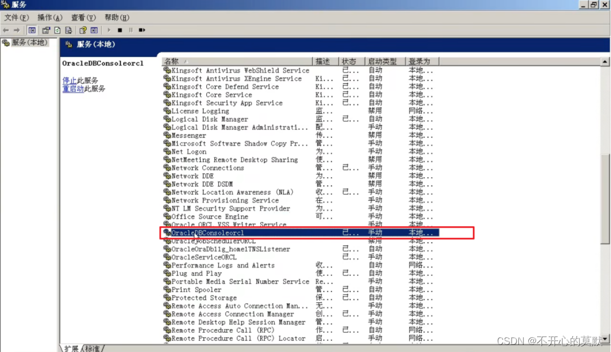
Task: Click gear icon of Print Spooler service
Action: pos(167,289)
